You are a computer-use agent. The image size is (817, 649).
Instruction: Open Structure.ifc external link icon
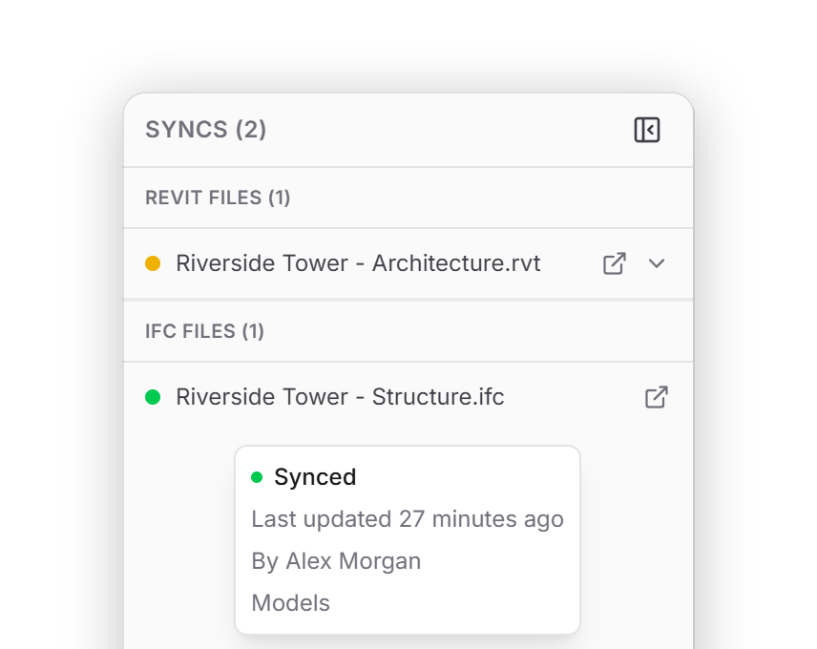pos(657,397)
